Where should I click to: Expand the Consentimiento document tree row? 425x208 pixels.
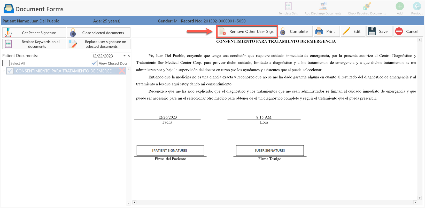[x=4, y=71]
